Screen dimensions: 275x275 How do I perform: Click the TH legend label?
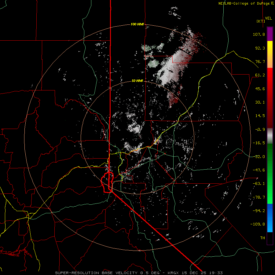(x=262, y=238)
